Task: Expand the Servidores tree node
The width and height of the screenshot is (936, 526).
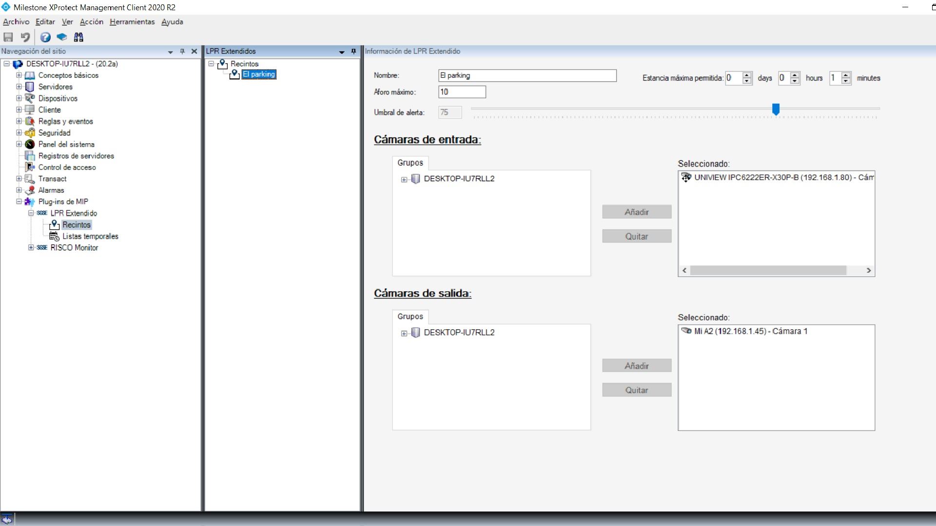Action: 19,87
